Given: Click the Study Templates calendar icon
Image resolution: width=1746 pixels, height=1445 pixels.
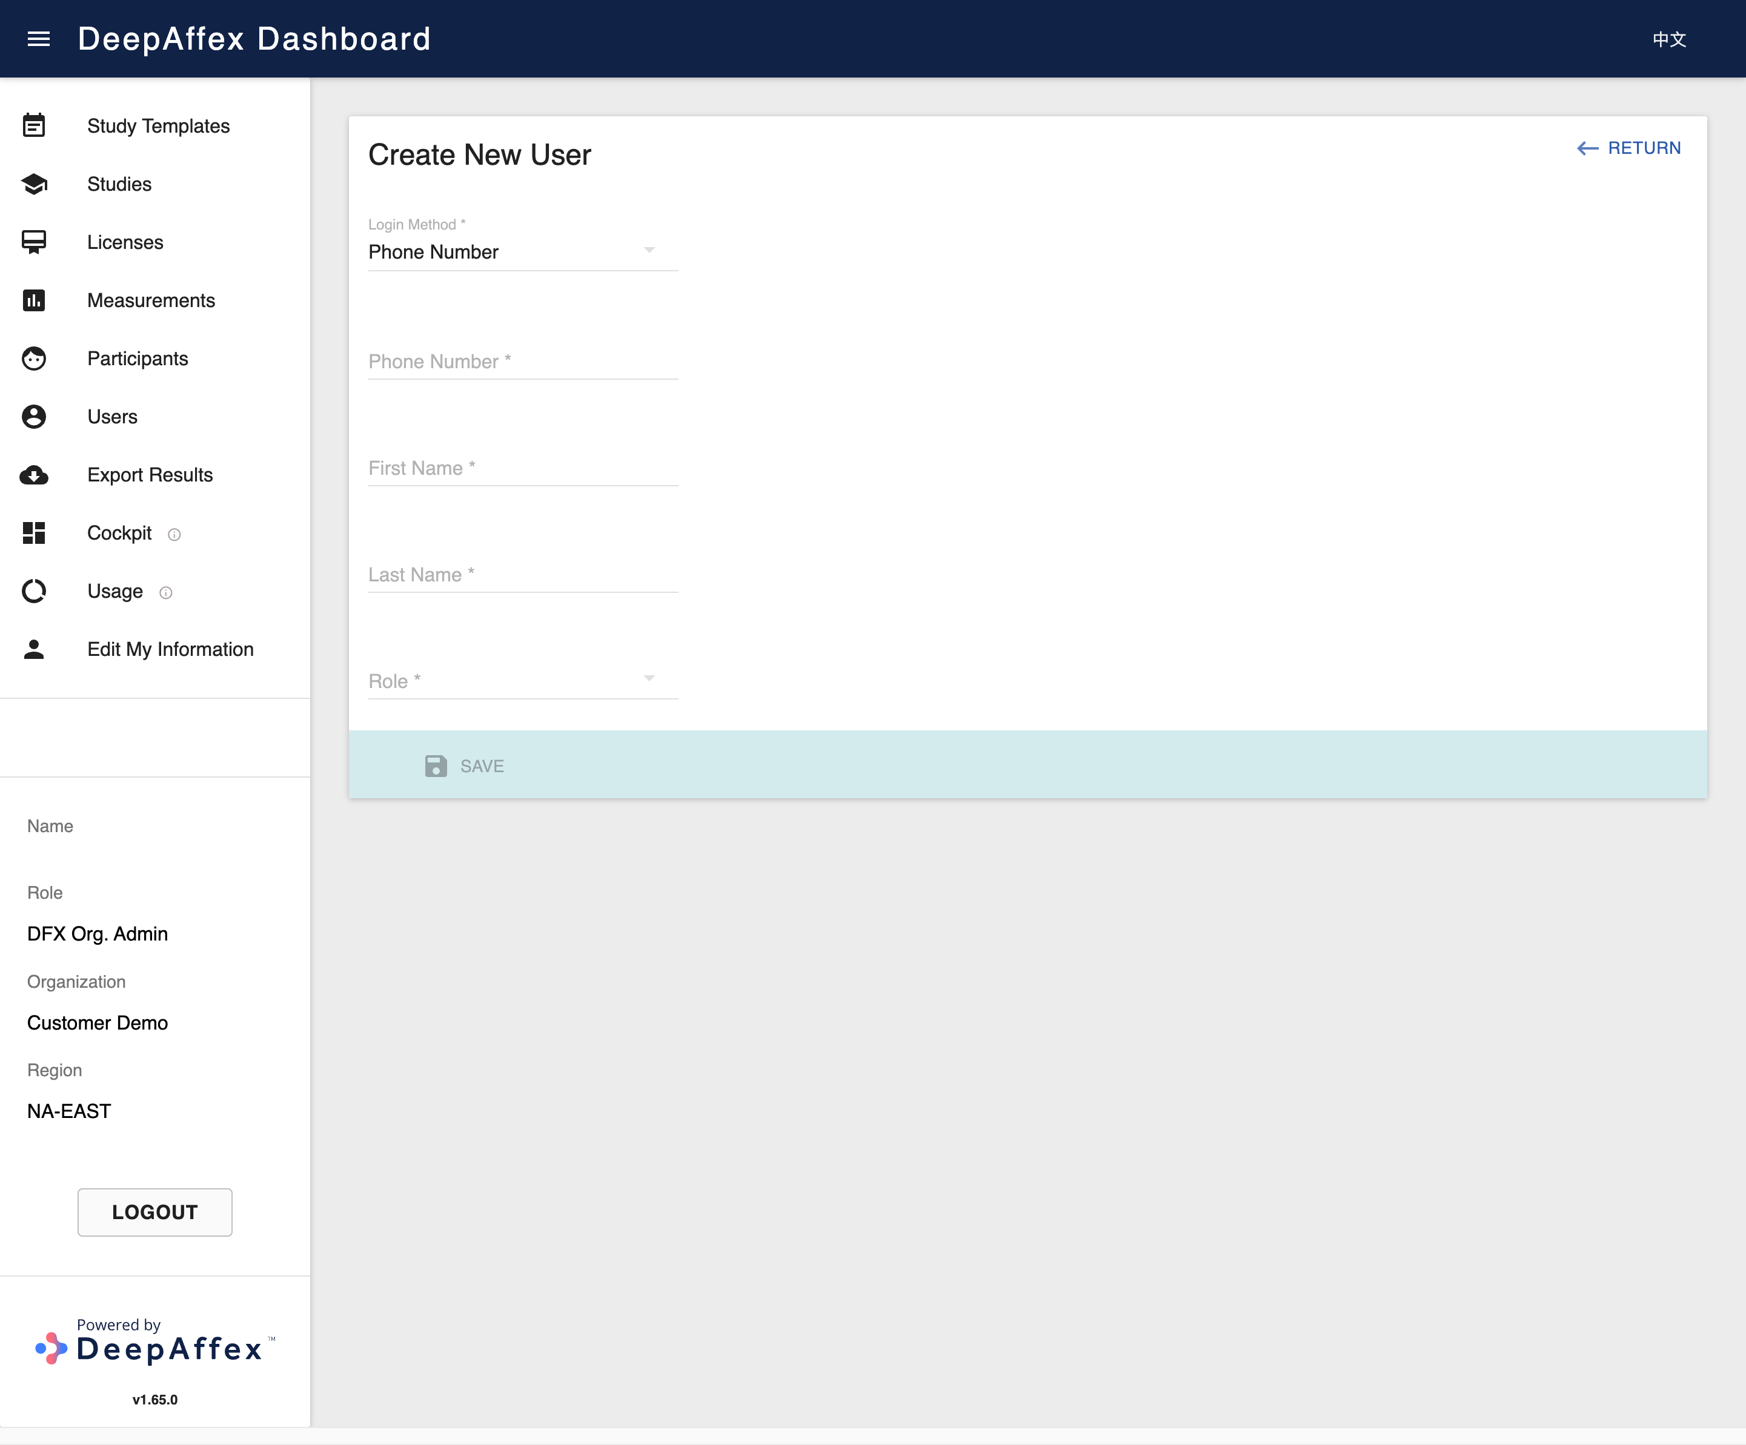Looking at the screenshot, I should click(34, 125).
